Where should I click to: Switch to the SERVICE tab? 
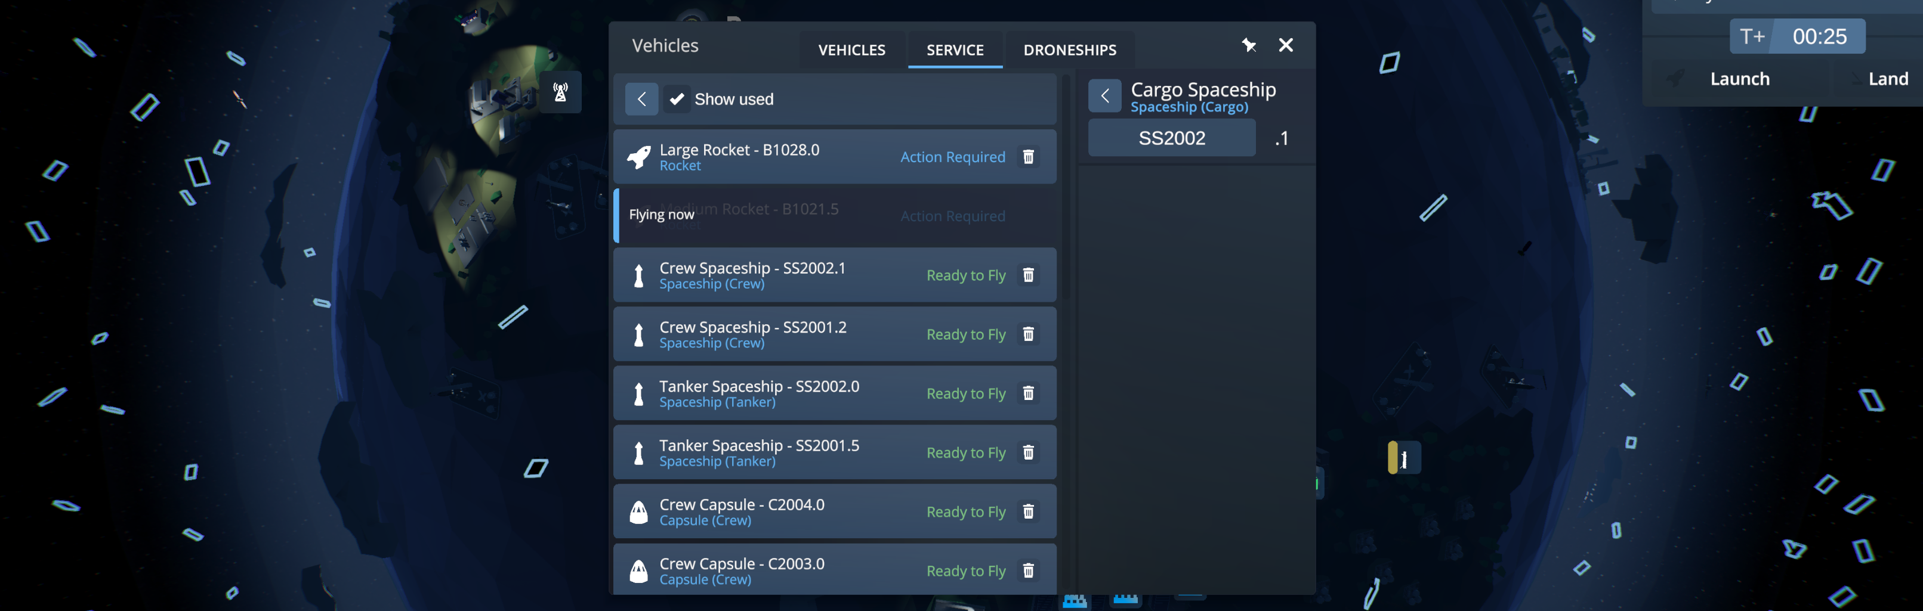[x=955, y=49]
